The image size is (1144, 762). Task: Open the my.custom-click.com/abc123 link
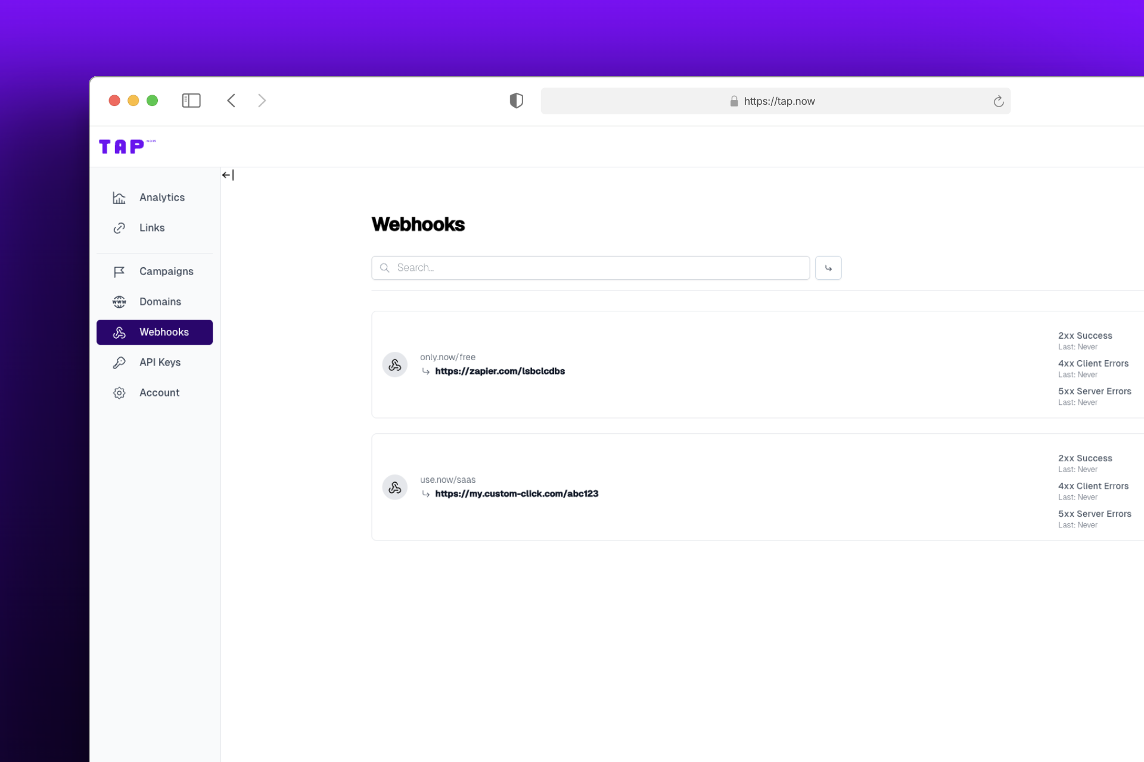(x=517, y=494)
